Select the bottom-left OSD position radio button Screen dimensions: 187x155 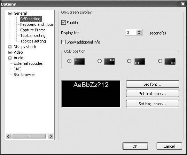(129, 61)
